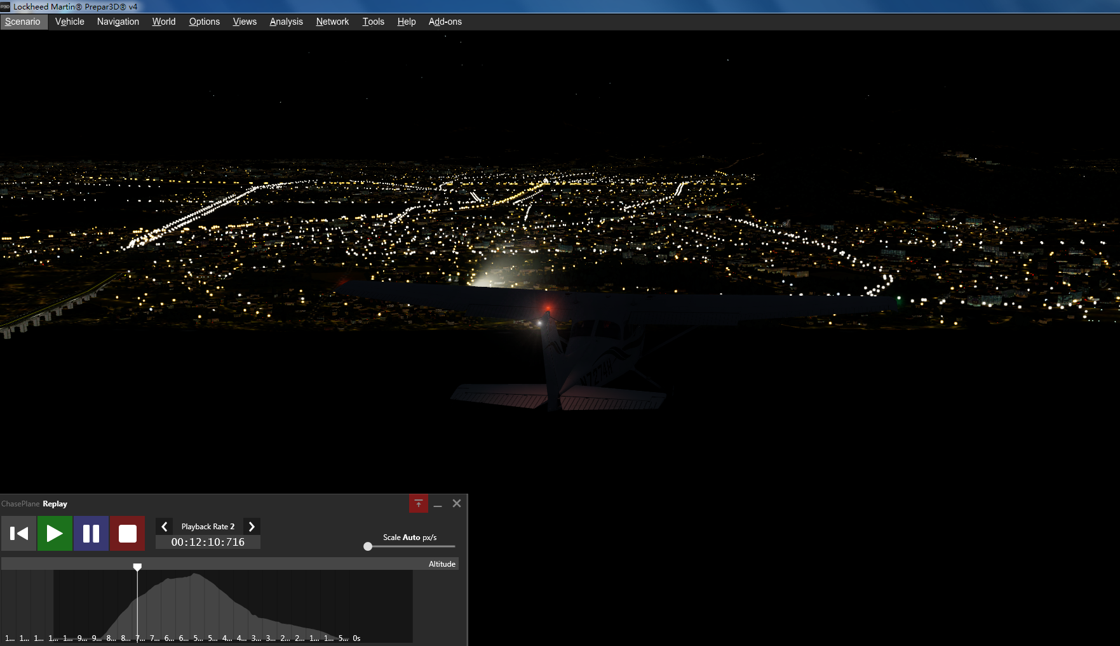Jump to the beginning of the replay
Screen dimensions: 1120x646
(x=18, y=533)
